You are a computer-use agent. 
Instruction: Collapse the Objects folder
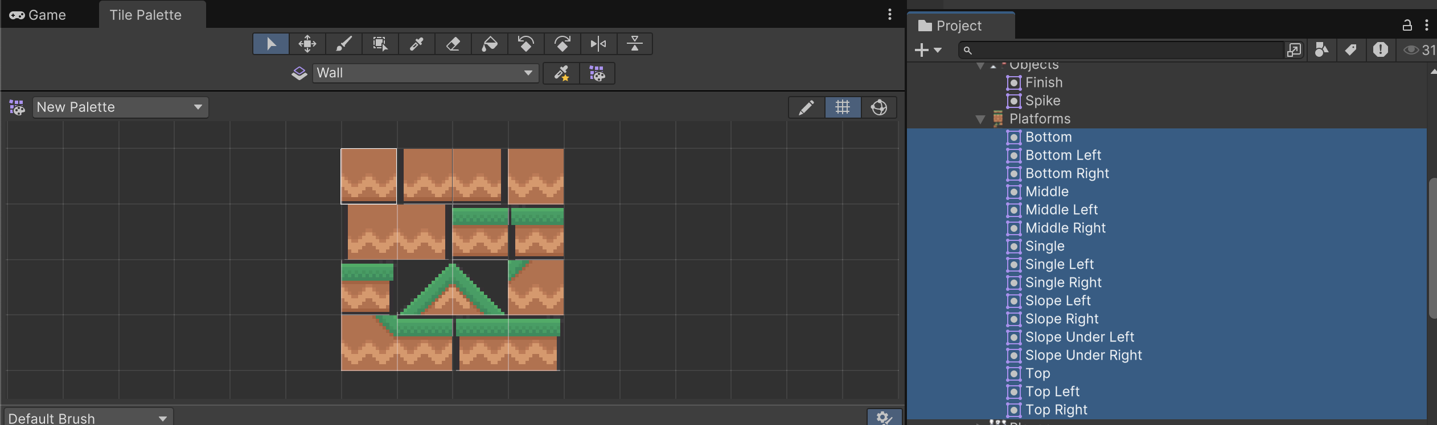[x=980, y=66]
